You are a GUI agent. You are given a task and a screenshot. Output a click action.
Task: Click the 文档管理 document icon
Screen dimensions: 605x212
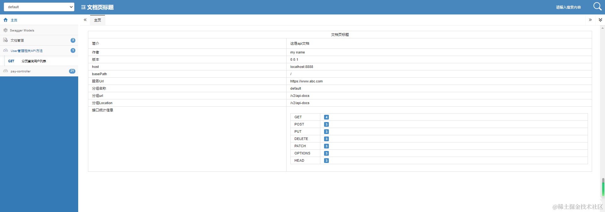tap(5, 40)
